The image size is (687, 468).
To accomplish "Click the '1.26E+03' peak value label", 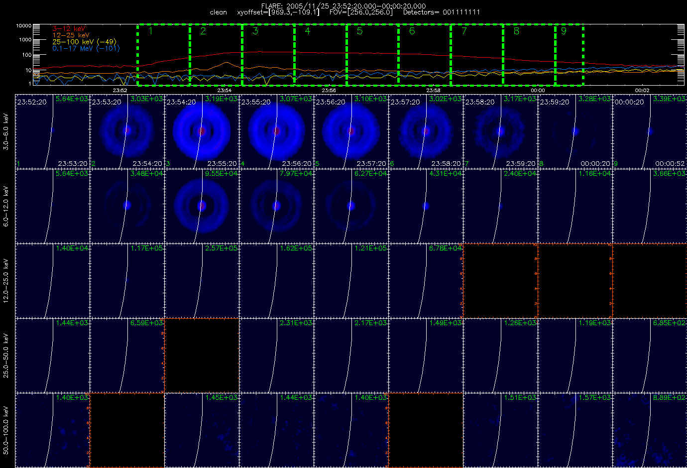I will (x=520, y=323).
